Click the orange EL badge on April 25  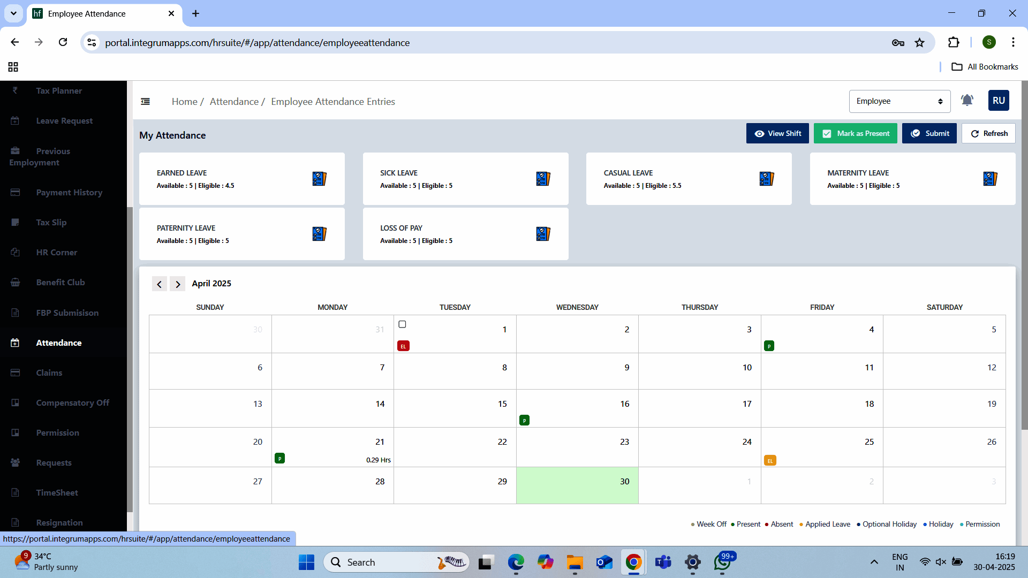click(770, 460)
